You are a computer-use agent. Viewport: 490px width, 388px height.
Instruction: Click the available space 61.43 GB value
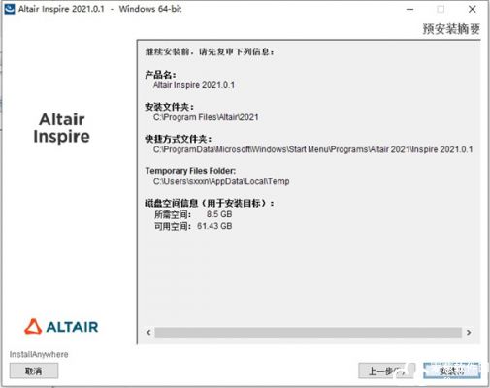point(214,226)
